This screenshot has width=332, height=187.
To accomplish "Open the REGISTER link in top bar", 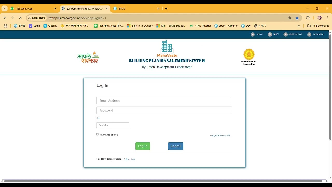I will click(x=315, y=34).
